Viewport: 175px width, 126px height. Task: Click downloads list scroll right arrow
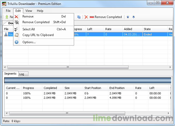pyautogui.click(x=170, y=67)
